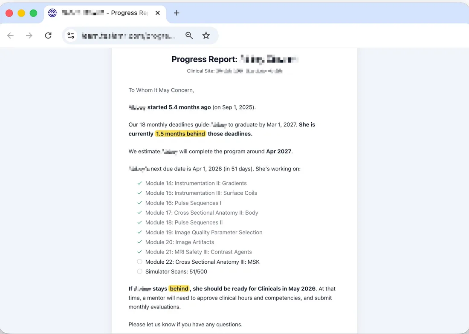Reload the Progress Report page

pyautogui.click(x=48, y=35)
